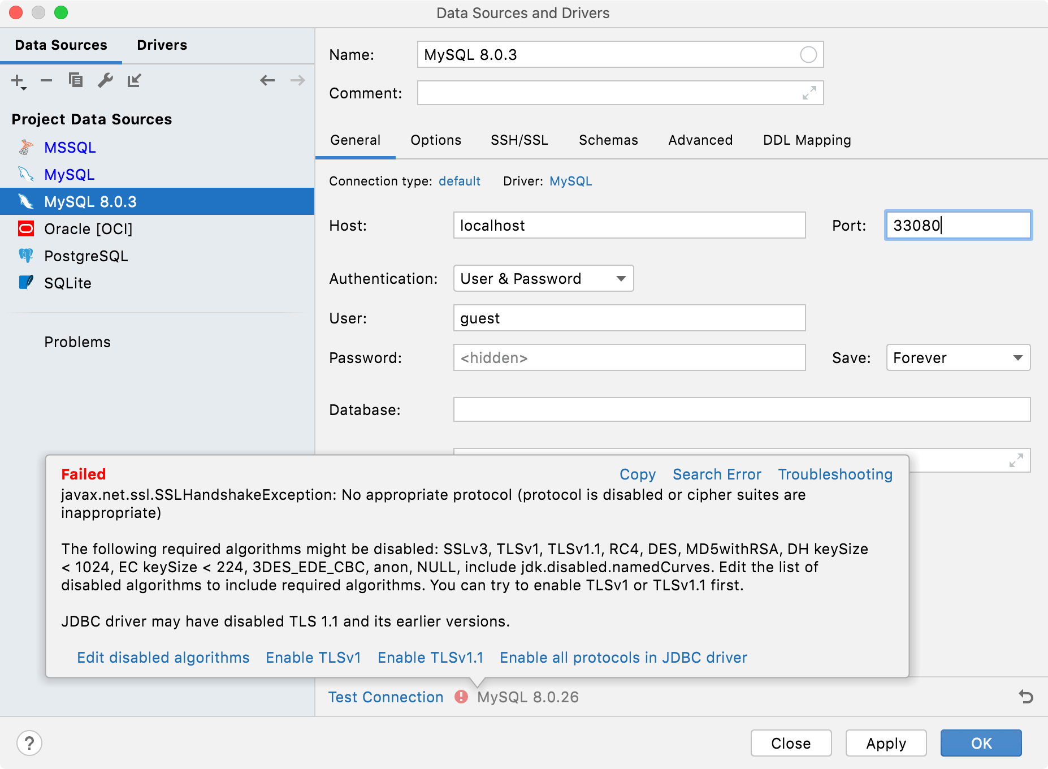The height and width of the screenshot is (769, 1048).
Task: Remove the selected data source
Action: coord(46,80)
